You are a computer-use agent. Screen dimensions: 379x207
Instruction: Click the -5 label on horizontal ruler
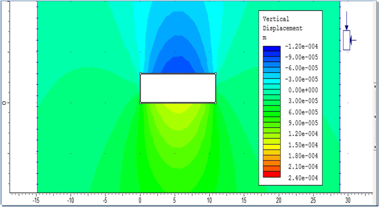[x=106, y=200]
